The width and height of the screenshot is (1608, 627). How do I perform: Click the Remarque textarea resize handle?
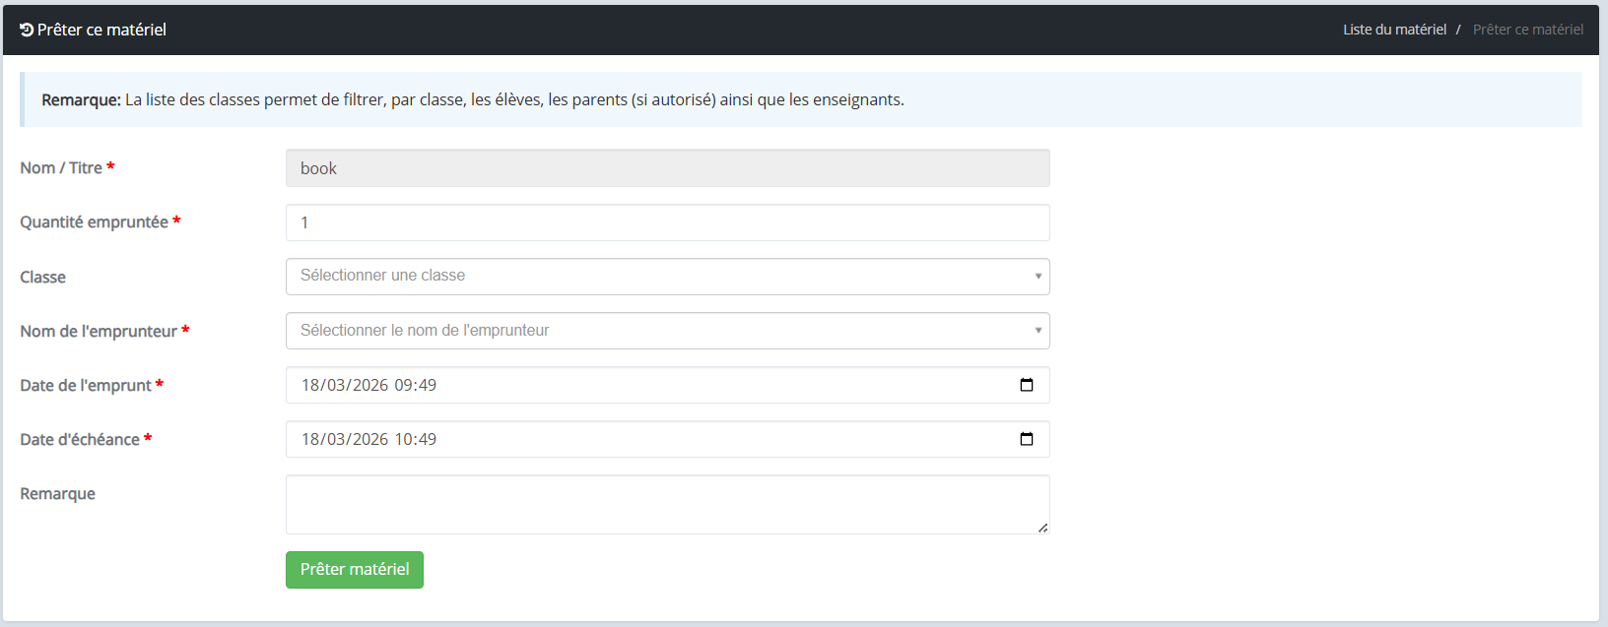tap(1042, 528)
